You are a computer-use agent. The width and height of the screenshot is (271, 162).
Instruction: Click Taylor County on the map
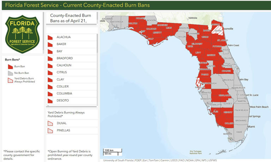tap(181, 37)
